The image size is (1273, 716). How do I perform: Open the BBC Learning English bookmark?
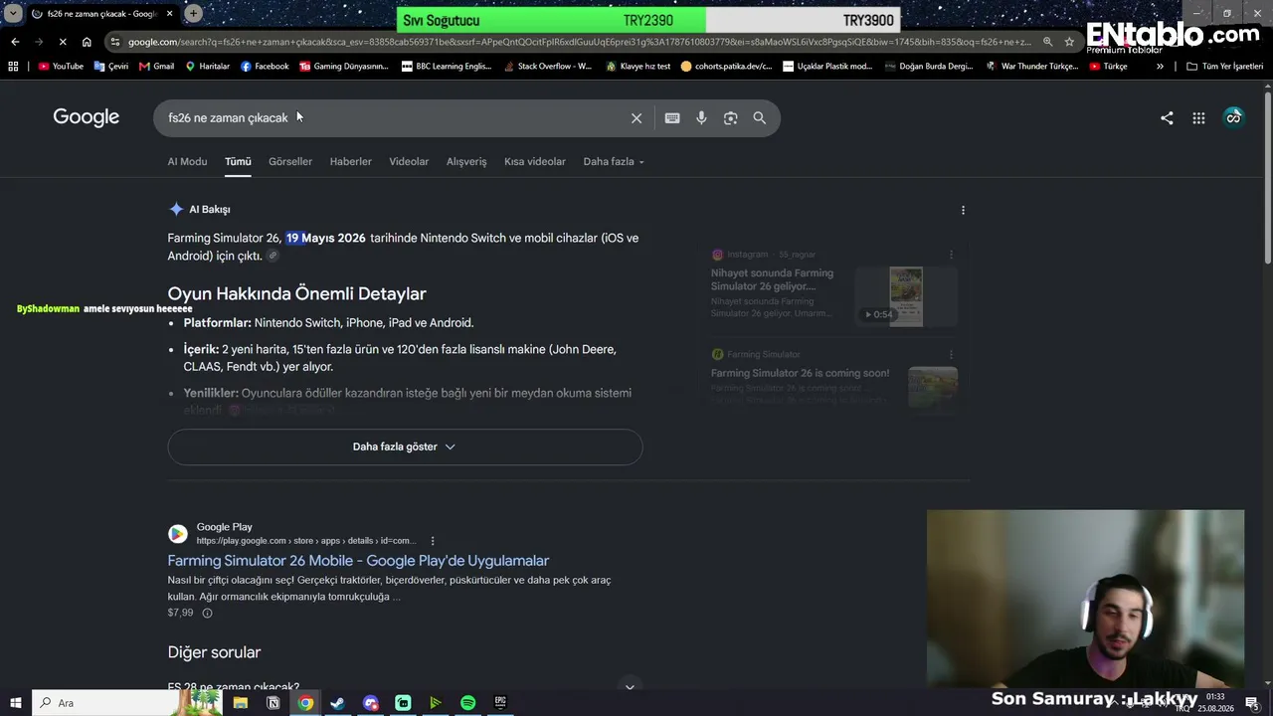click(447, 67)
